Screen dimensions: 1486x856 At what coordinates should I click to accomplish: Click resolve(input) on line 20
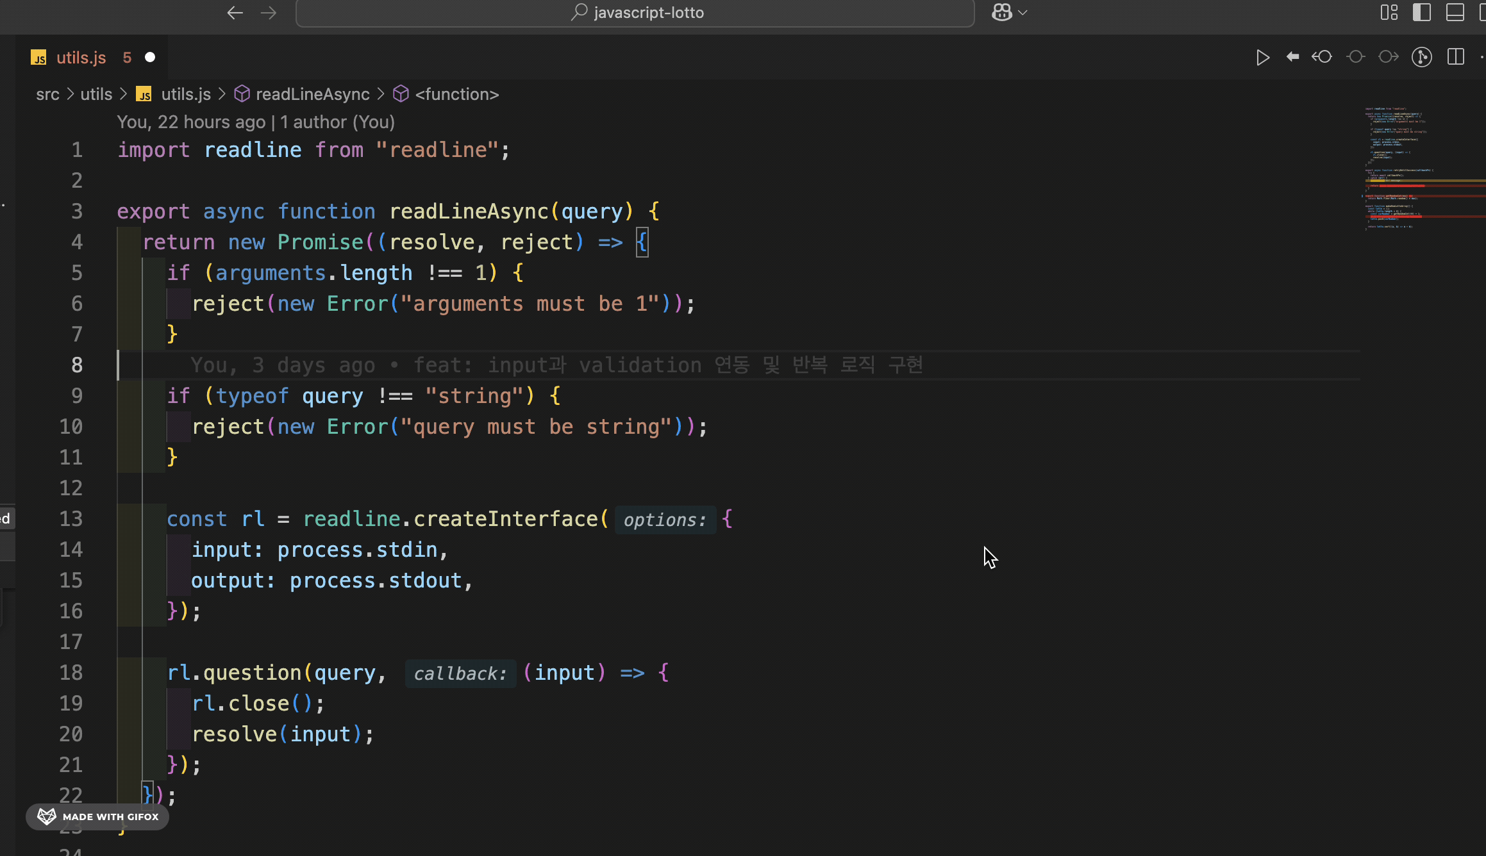[277, 734]
